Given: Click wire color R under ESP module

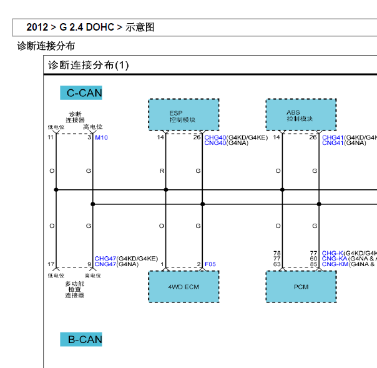Looking at the screenshot, I should click(x=162, y=171).
